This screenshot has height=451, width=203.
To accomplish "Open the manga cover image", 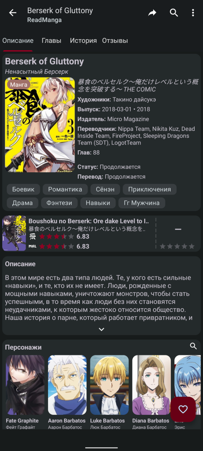I will (40, 125).
